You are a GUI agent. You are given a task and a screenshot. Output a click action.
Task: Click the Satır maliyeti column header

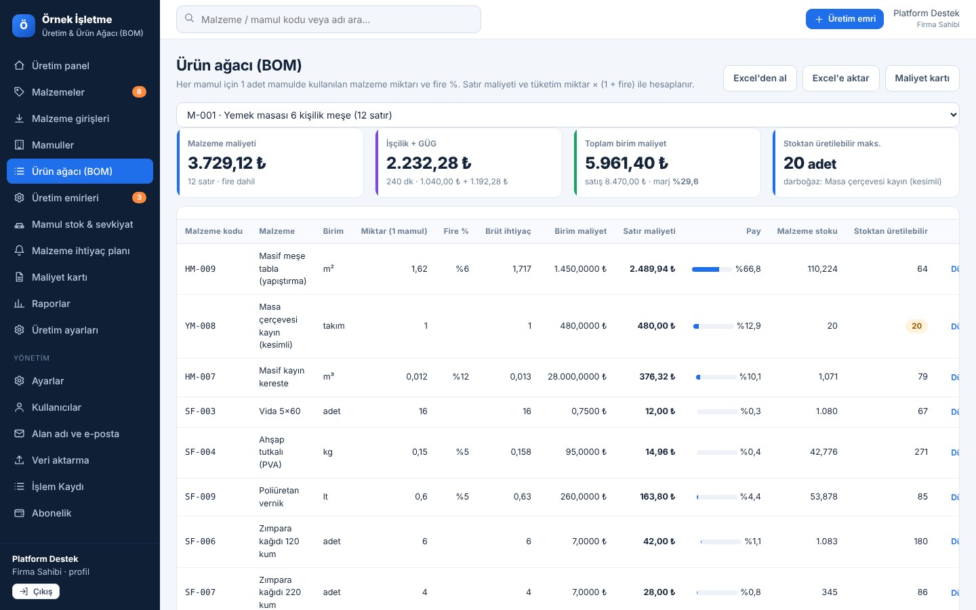coord(649,231)
